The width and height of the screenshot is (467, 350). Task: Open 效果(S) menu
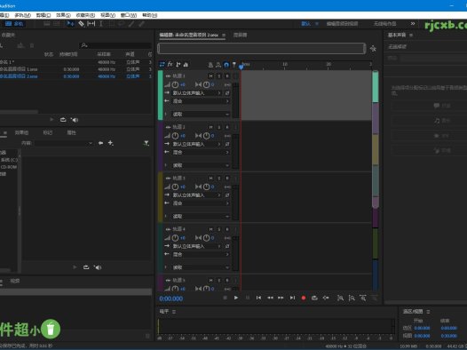63,15
